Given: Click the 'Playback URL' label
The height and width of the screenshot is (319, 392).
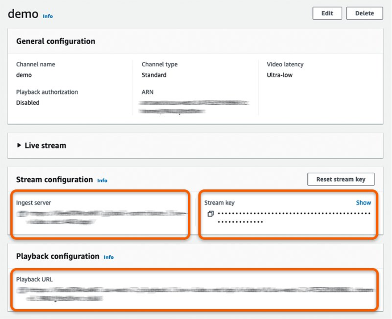Looking at the screenshot, I should tap(34, 279).
